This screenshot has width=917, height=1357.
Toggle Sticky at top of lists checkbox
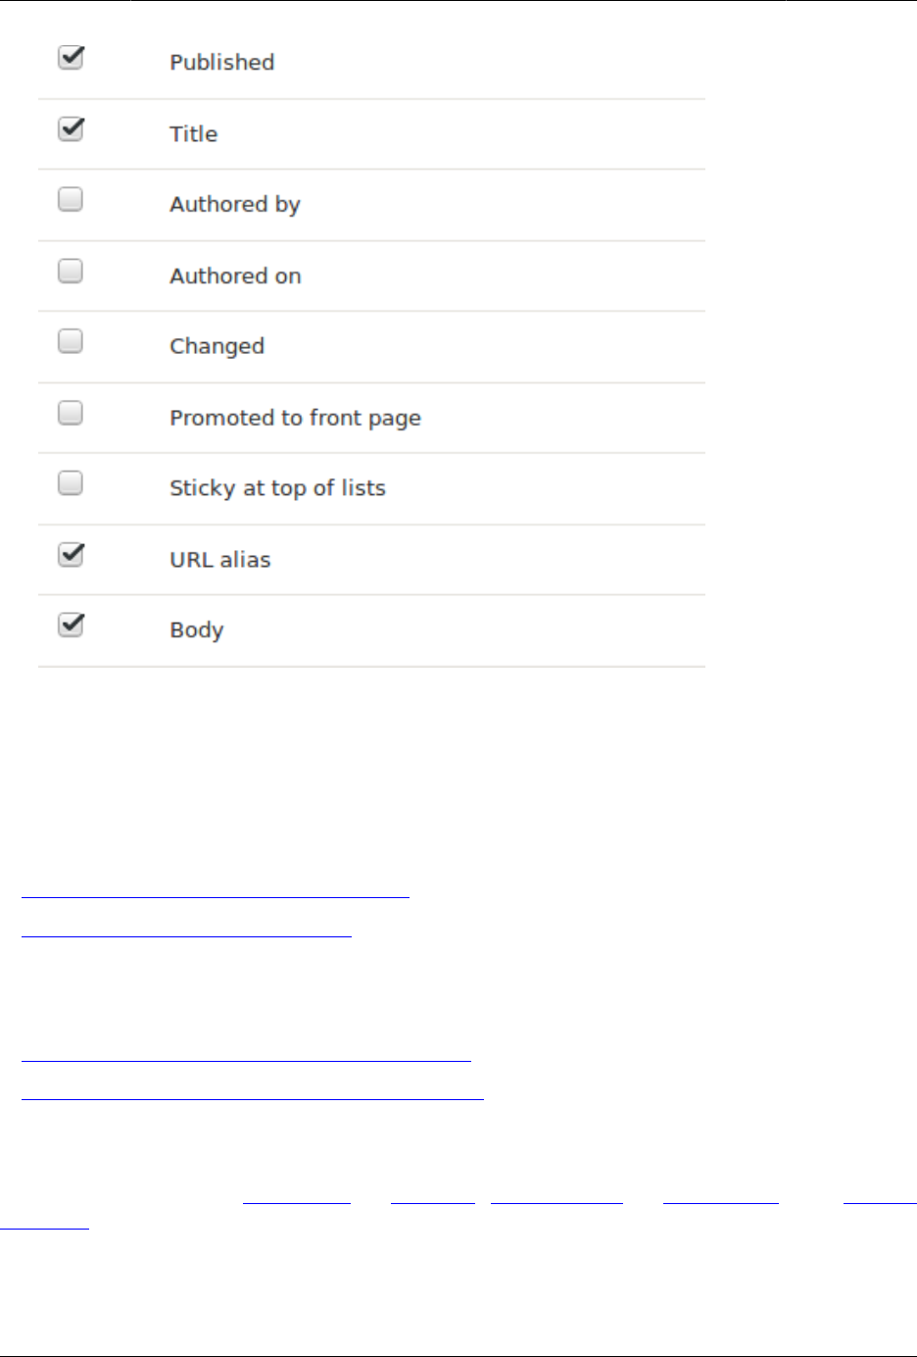[x=71, y=483]
